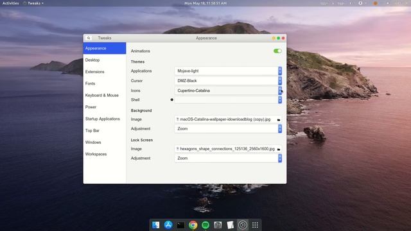411x231 pixels.
Task: Open Cursor theme dropdown showing DMZ-Black
Action: pos(228,81)
